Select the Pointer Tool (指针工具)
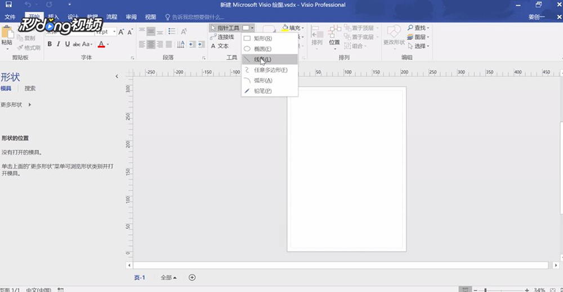 click(225, 28)
